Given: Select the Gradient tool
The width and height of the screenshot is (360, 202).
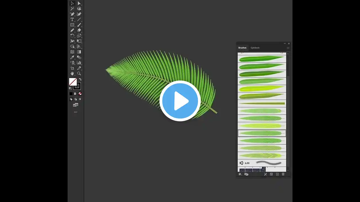Looking at the screenshot, I should (x=79, y=52).
